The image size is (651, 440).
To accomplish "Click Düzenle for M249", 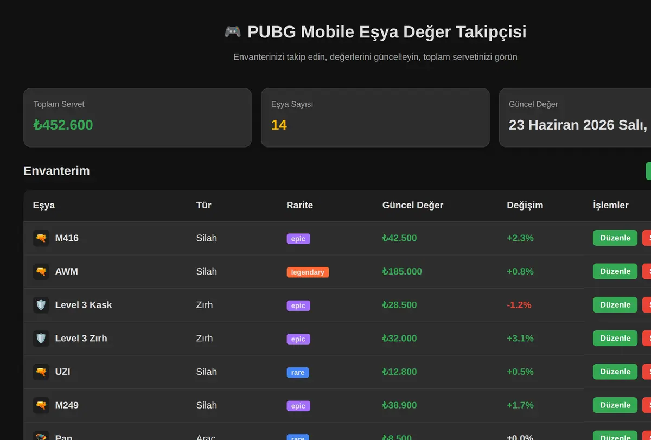I will point(615,405).
